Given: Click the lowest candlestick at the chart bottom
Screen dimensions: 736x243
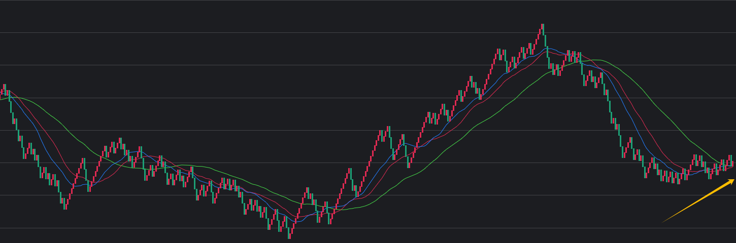Looking at the screenshot, I should (289, 233).
